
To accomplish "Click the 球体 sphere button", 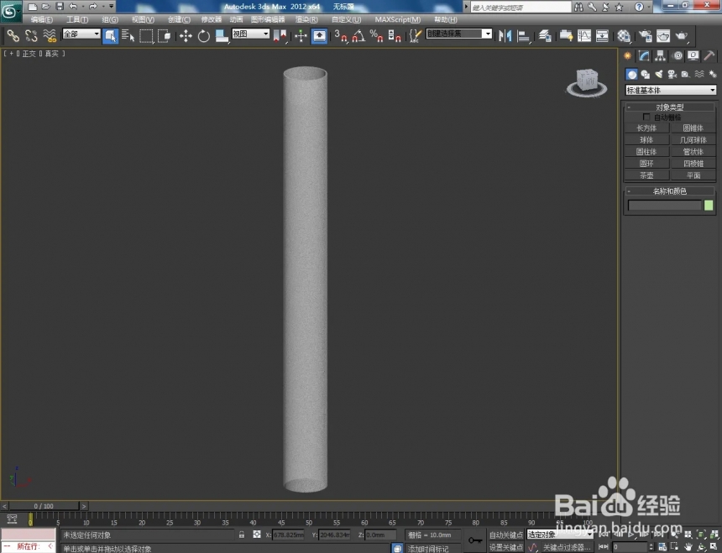I will 646,140.
